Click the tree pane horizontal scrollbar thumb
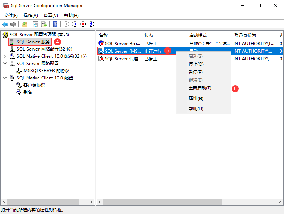284x214 pixels. tap(43, 202)
